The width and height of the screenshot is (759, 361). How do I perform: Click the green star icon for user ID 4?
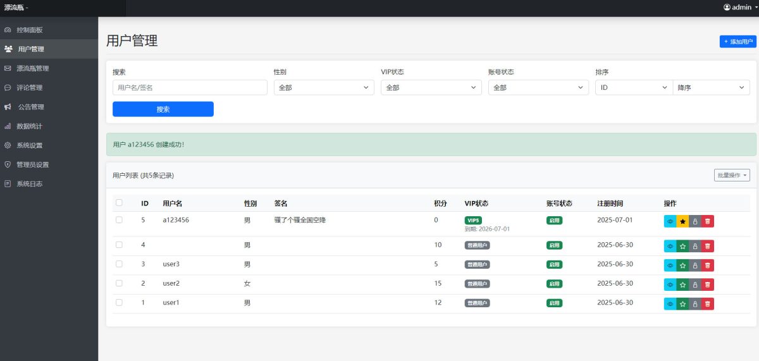tap(682, 246)
